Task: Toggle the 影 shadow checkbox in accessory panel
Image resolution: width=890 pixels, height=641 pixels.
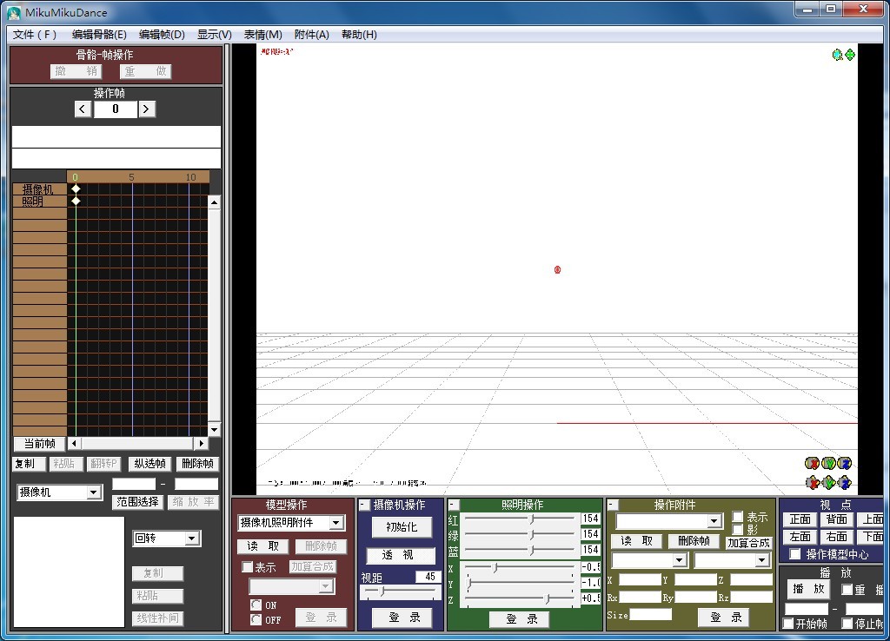Action: 738,529
